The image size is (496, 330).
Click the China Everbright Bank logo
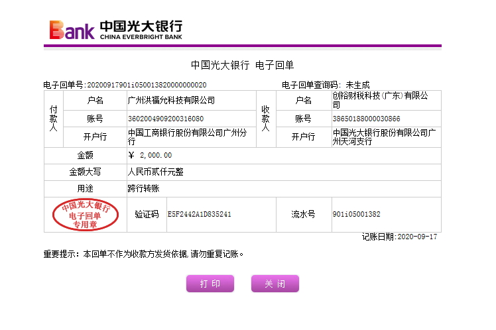(116, 30)
